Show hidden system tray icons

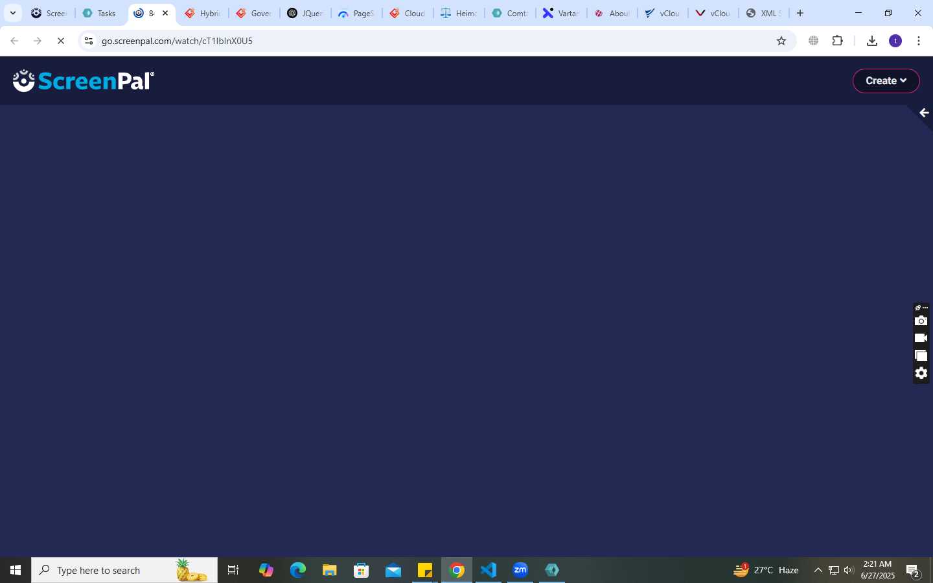pos(818,570)
